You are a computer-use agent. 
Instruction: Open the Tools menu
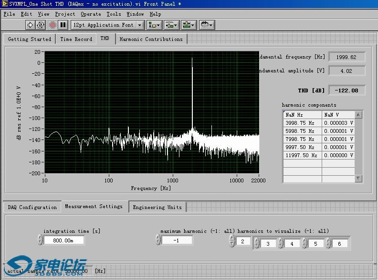[114, 14]
